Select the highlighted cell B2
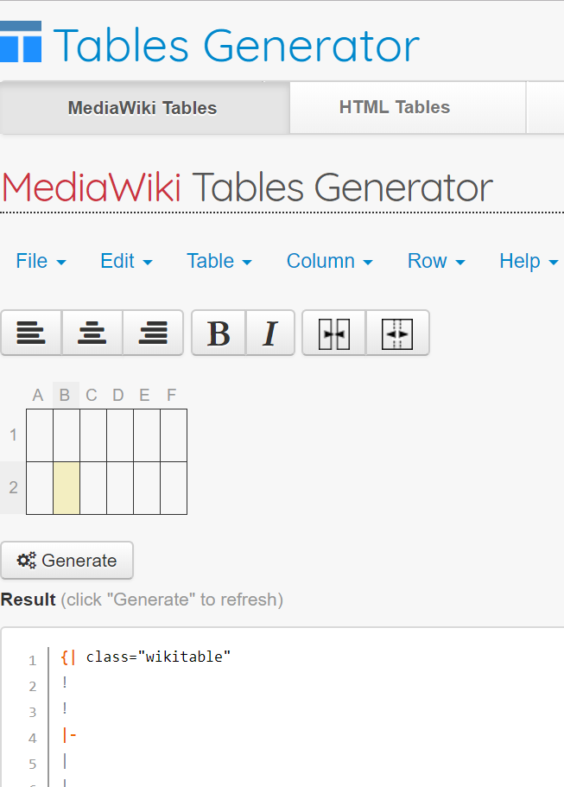 coord(67,487)
